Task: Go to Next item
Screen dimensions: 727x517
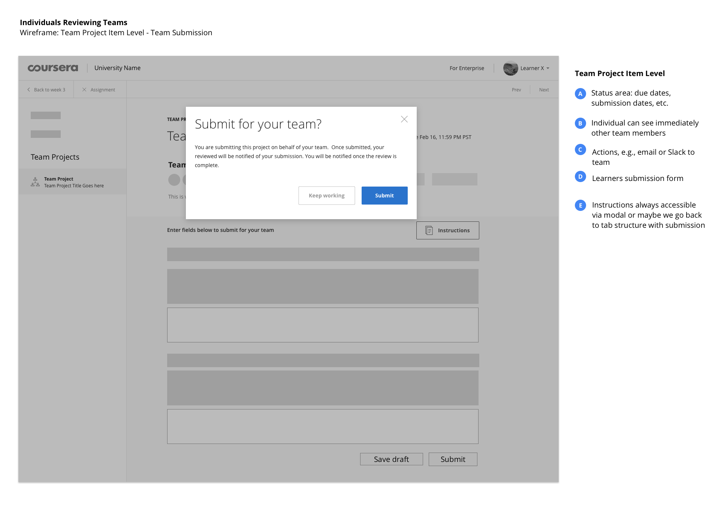Action: point(544,90)
